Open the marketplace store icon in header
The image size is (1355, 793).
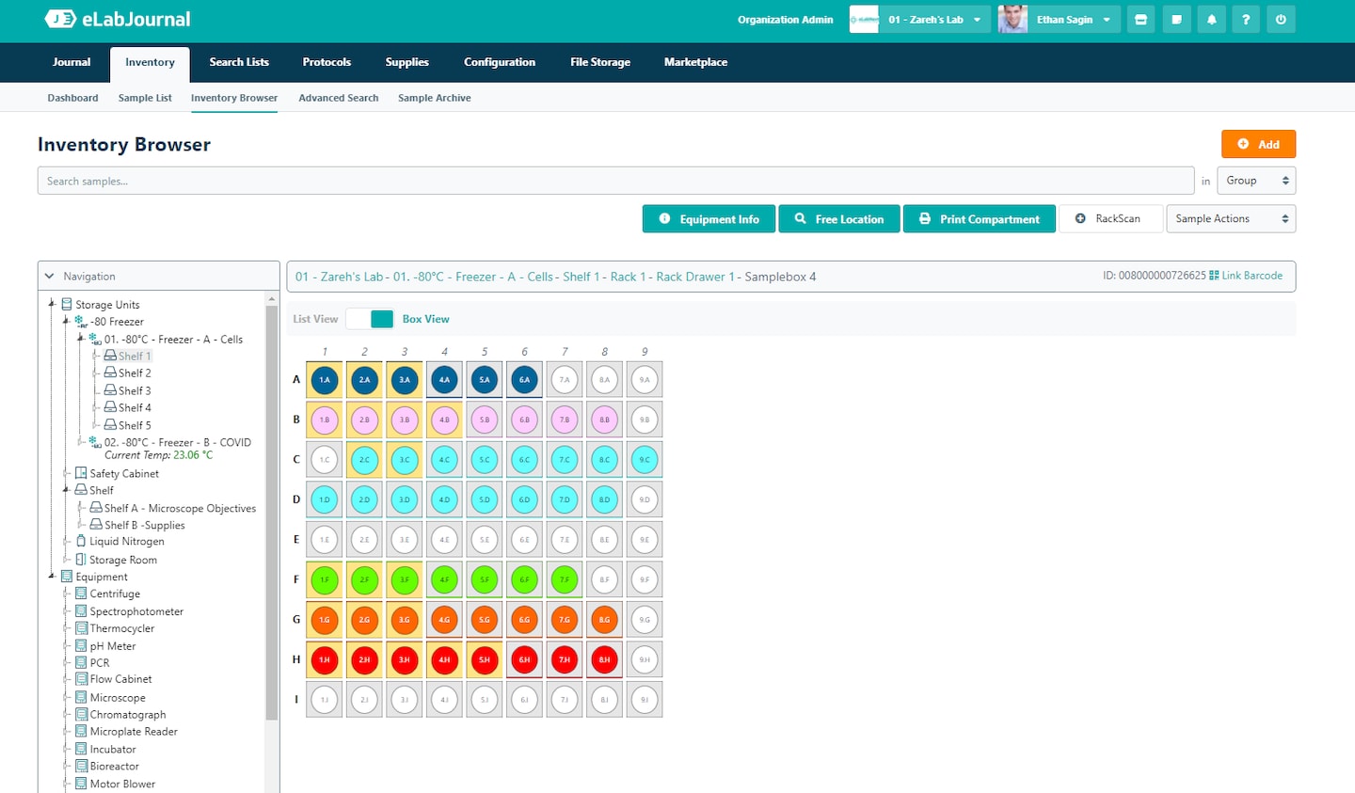1140,20
